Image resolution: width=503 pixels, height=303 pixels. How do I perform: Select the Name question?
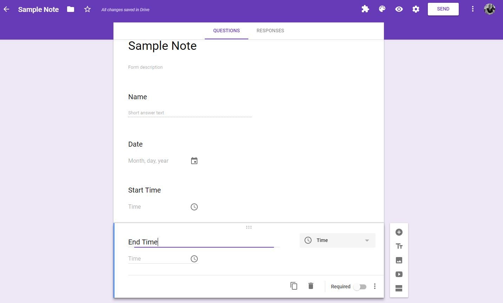[x=138, y=97]
